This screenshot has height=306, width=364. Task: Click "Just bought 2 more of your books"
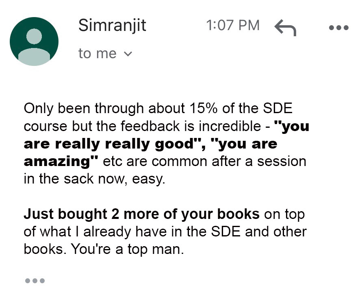(x=141, y=214)
